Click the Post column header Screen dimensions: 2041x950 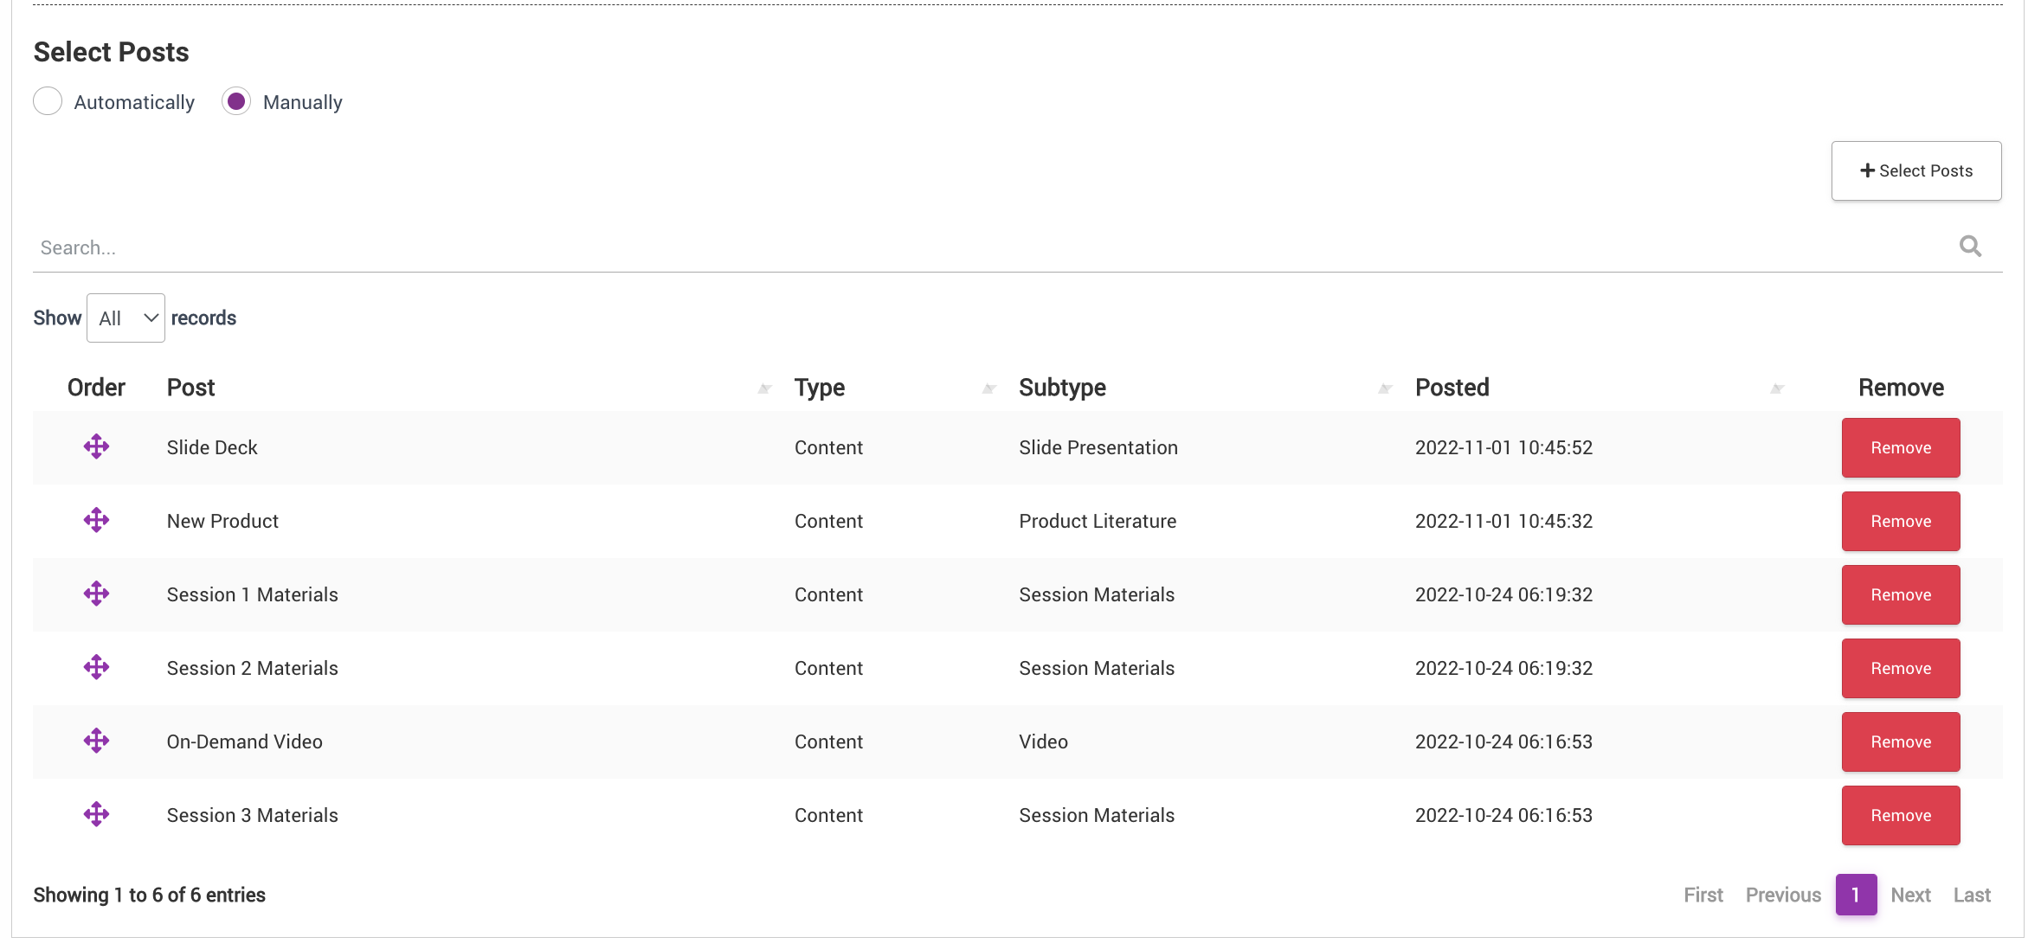point(190,388)
